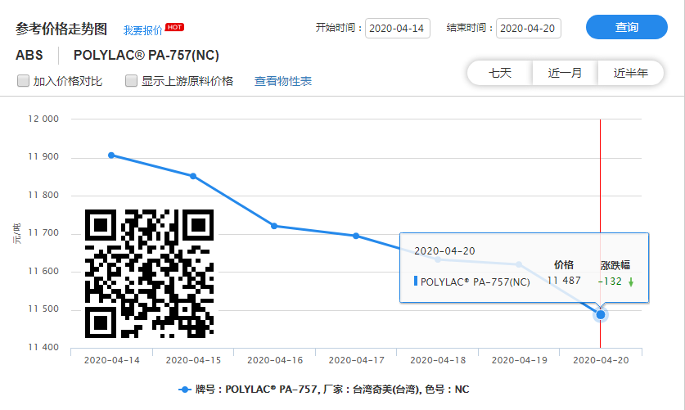
Task: Click the blue 查询 button
Action: click(x=627, y=27)
